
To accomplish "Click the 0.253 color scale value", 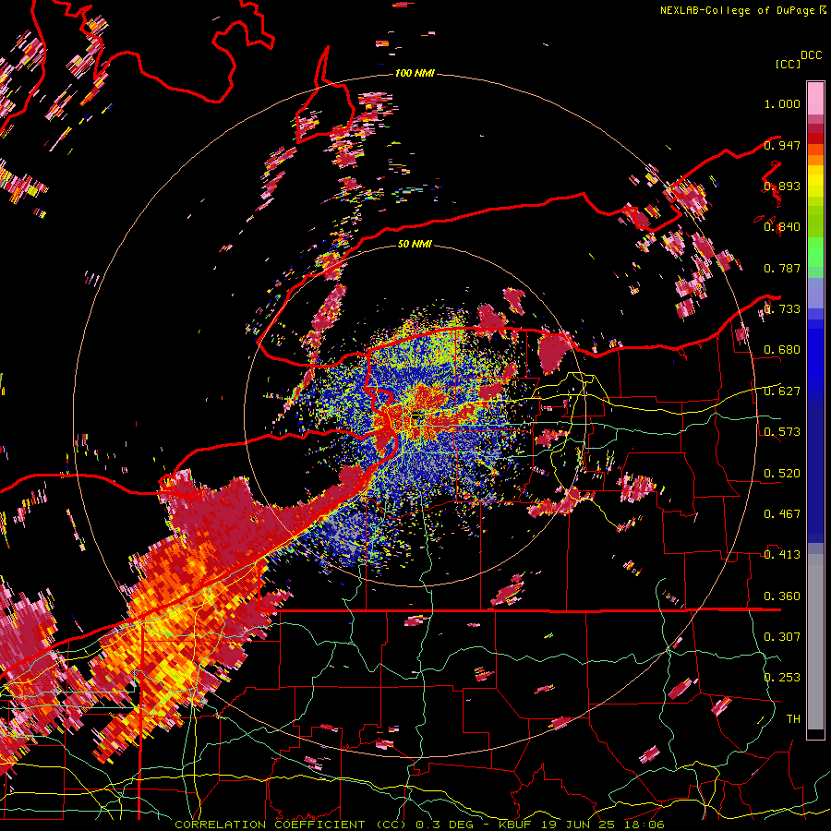I will pyautogui.click(x=782, y=678).
